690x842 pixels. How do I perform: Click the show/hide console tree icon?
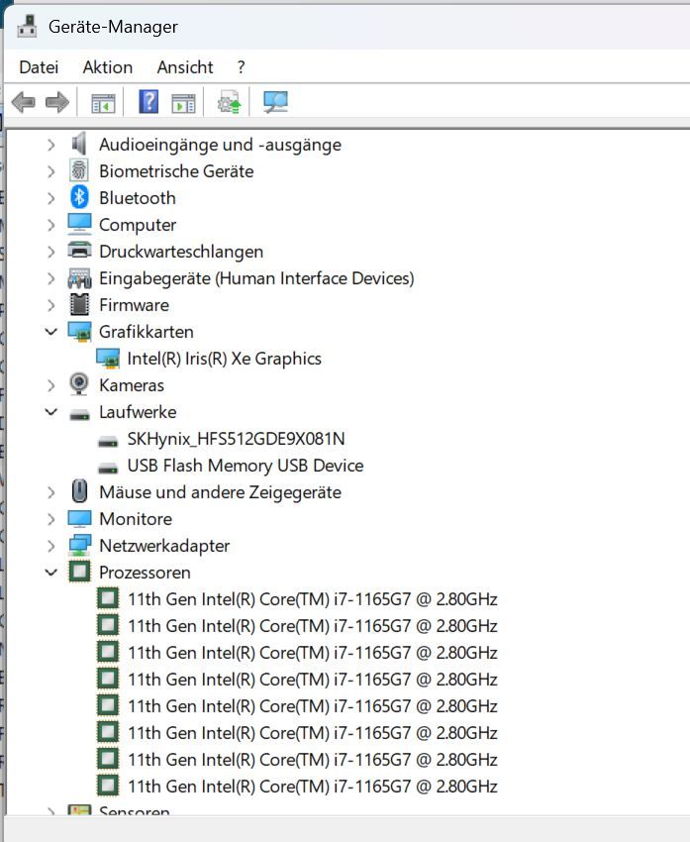(x=103, y=102)
